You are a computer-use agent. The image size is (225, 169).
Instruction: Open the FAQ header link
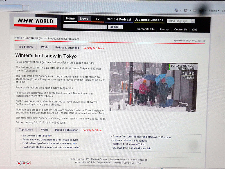194,30
